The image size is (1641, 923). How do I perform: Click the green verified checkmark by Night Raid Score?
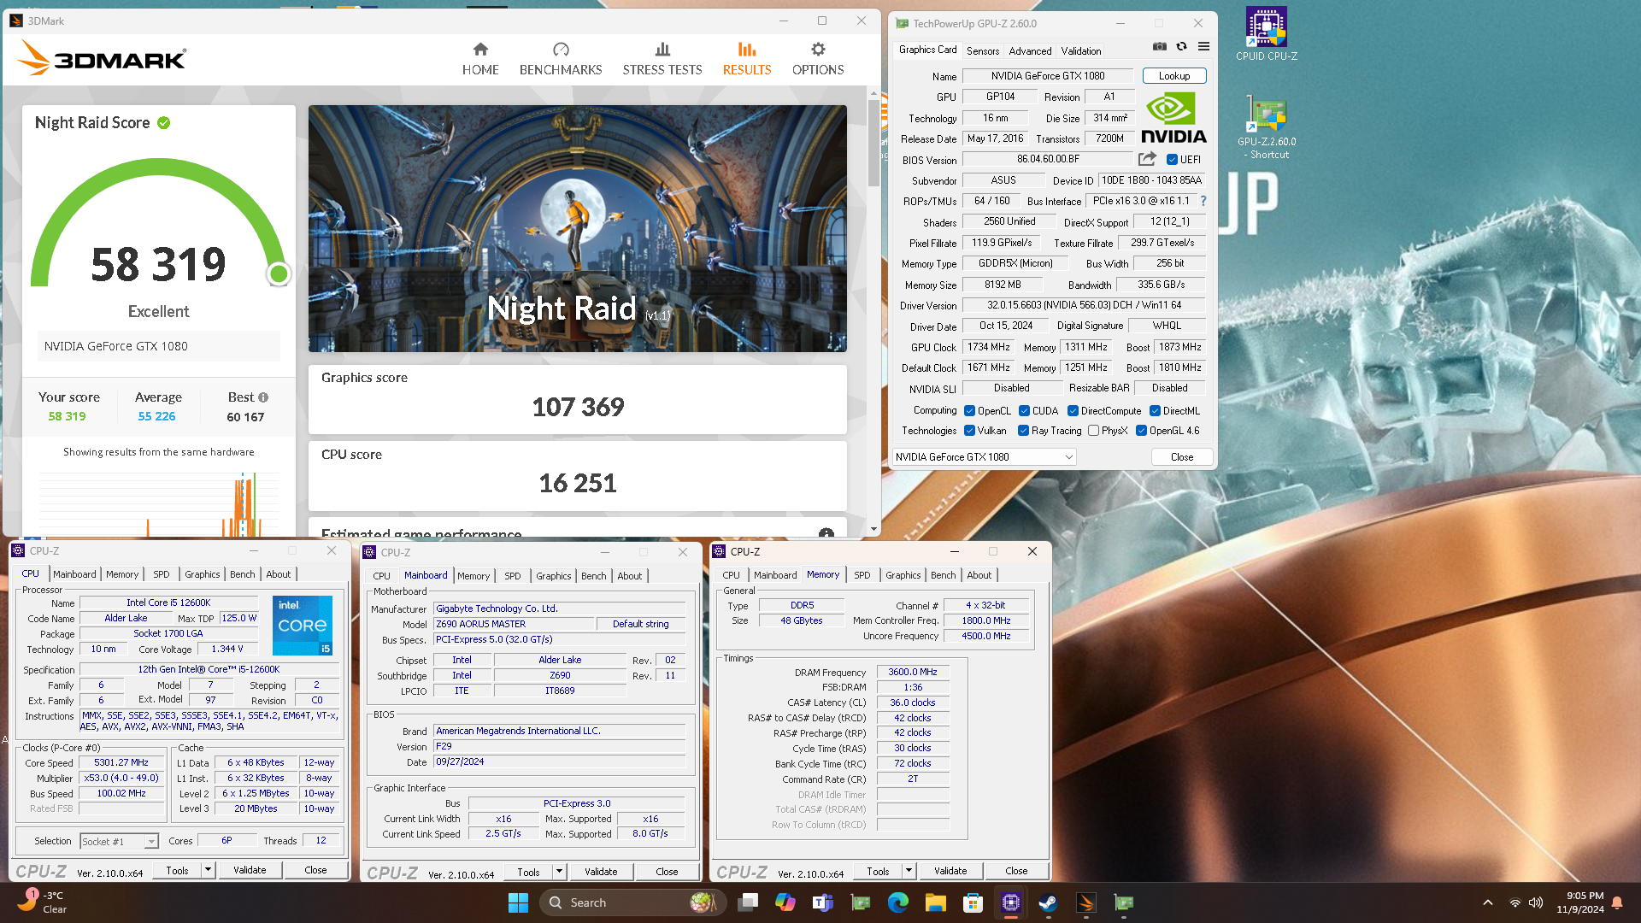(164, 123)
